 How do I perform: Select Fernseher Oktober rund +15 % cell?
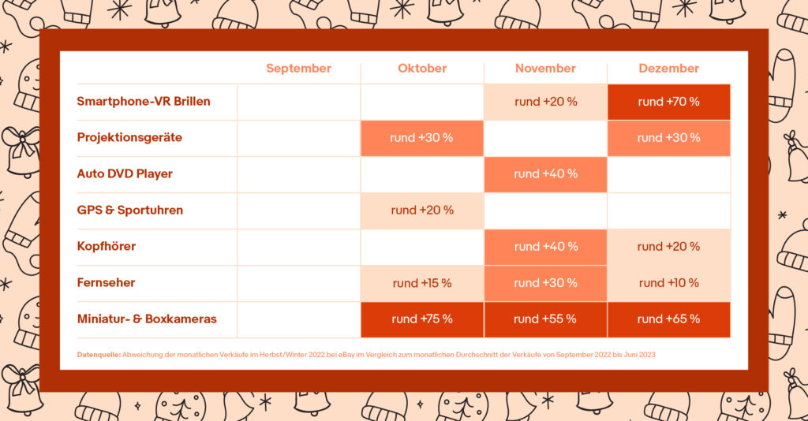click(x=422, y=283)
